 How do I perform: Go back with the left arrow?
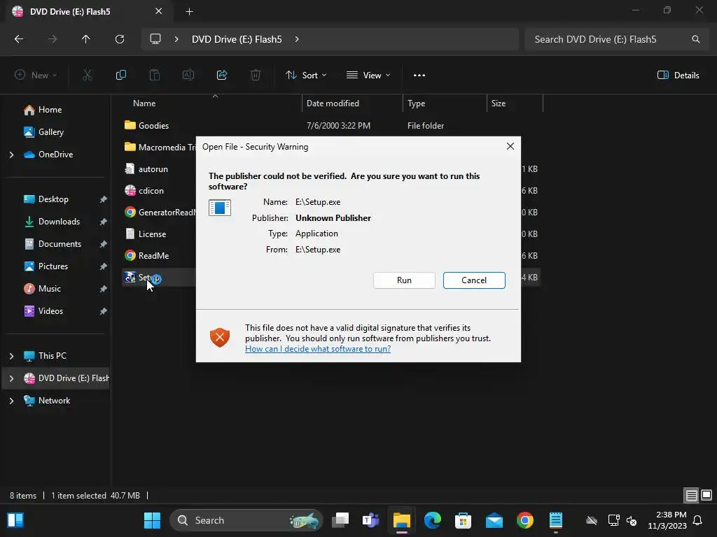(x=19, y=39)
